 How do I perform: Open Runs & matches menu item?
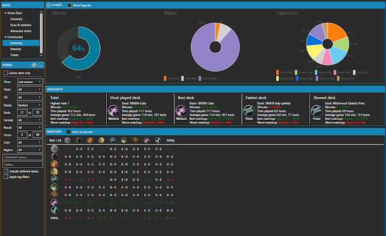21,25
